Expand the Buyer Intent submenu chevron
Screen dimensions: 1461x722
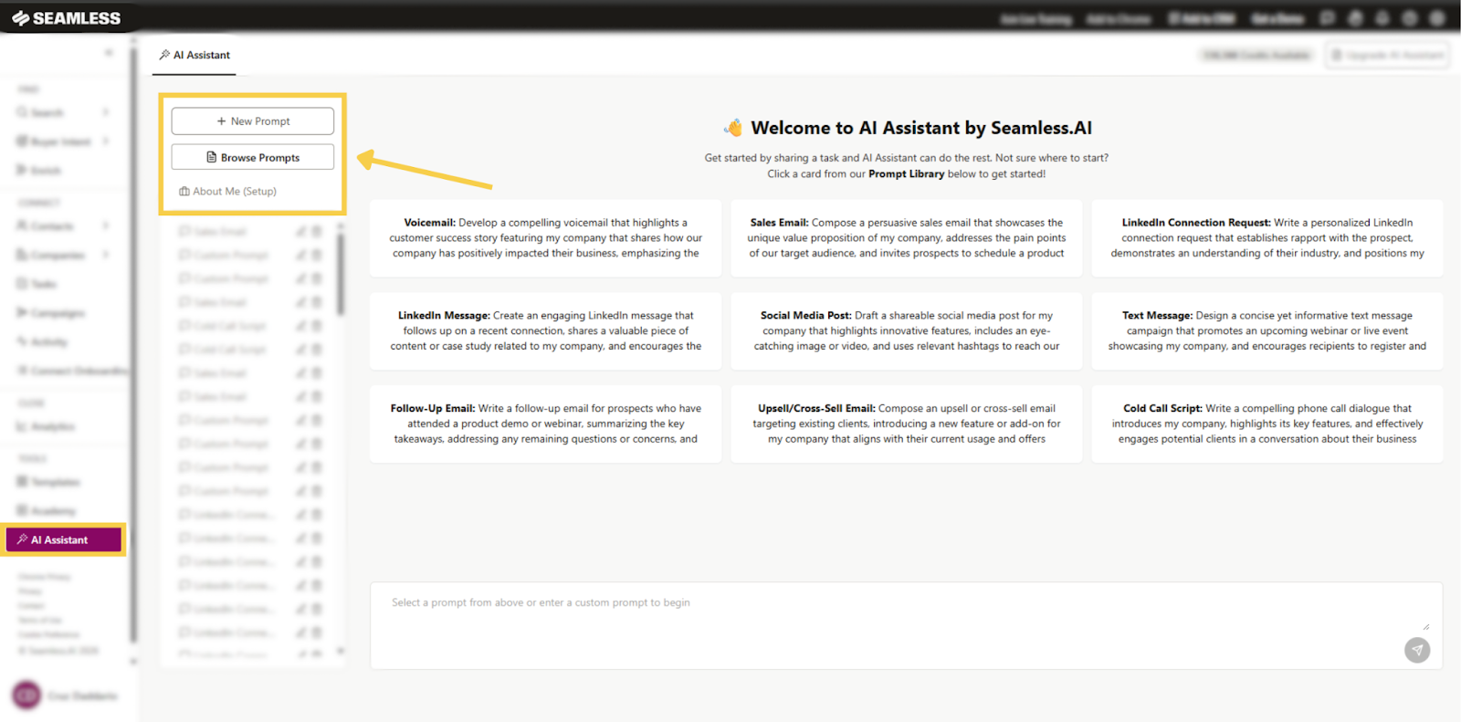106,141
